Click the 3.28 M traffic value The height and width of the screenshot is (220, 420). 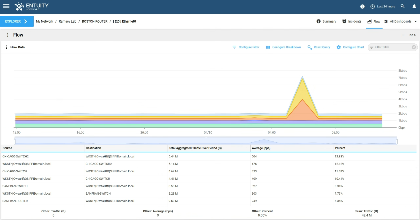tap(173, 194)
